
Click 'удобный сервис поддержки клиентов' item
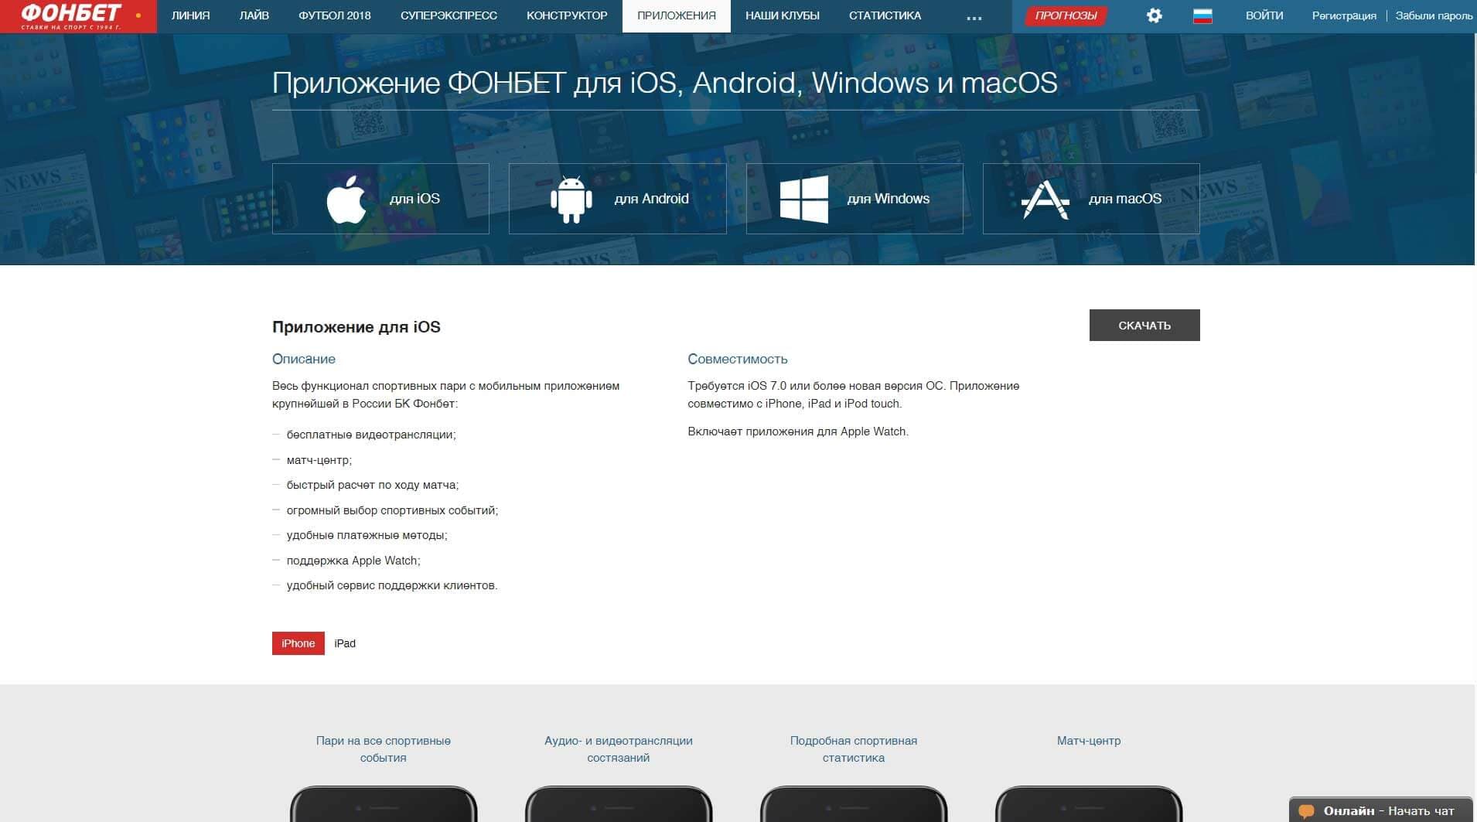[392, 585]
